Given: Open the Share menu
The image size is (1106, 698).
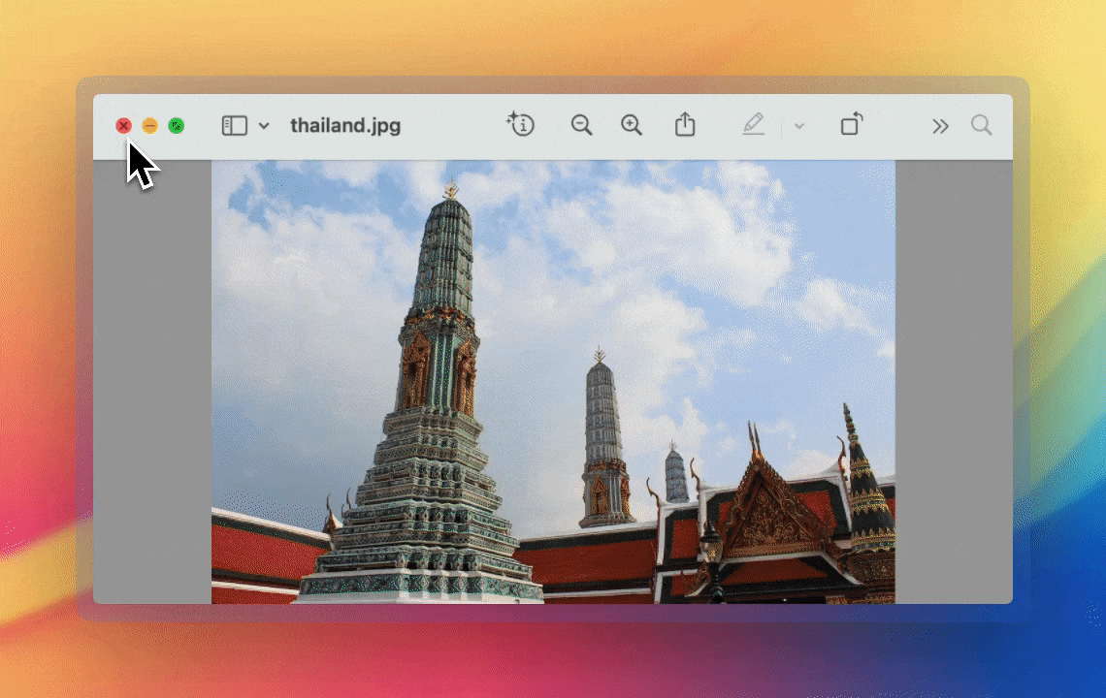Looking at the screenshot, I should pyautogui.click(x=685, y=125).
